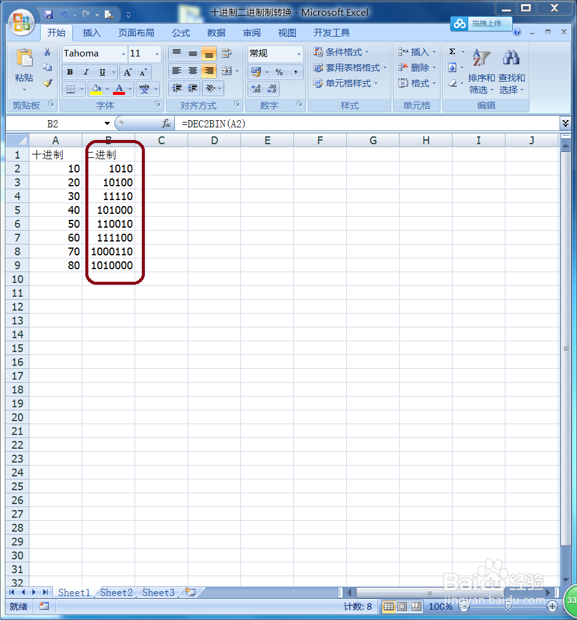This screenshot has width=577, height=620.
Task: Click 拖拽上传 upload button
Action: [481, 23]
